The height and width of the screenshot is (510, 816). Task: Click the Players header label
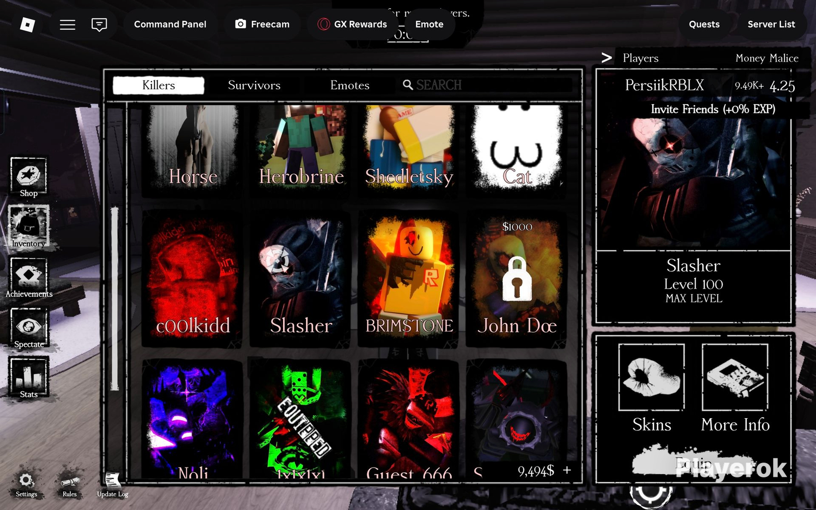641,58
